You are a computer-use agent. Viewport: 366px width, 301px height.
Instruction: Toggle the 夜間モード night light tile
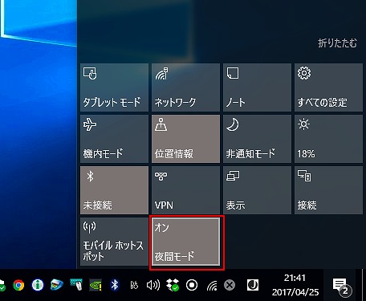(x=185, y=242)
